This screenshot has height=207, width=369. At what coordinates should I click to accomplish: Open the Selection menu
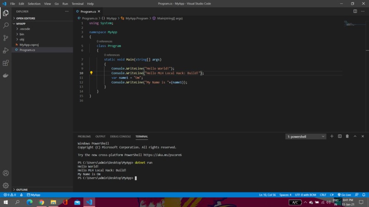click(x=34, y=4)
